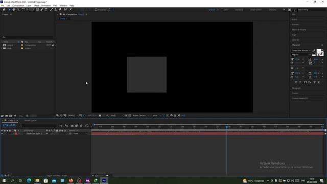
Task: Click the current time indicator playhead
Action: point(227,127)
